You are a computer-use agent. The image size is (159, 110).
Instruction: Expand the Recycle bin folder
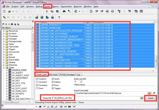(x=4, y=31)
